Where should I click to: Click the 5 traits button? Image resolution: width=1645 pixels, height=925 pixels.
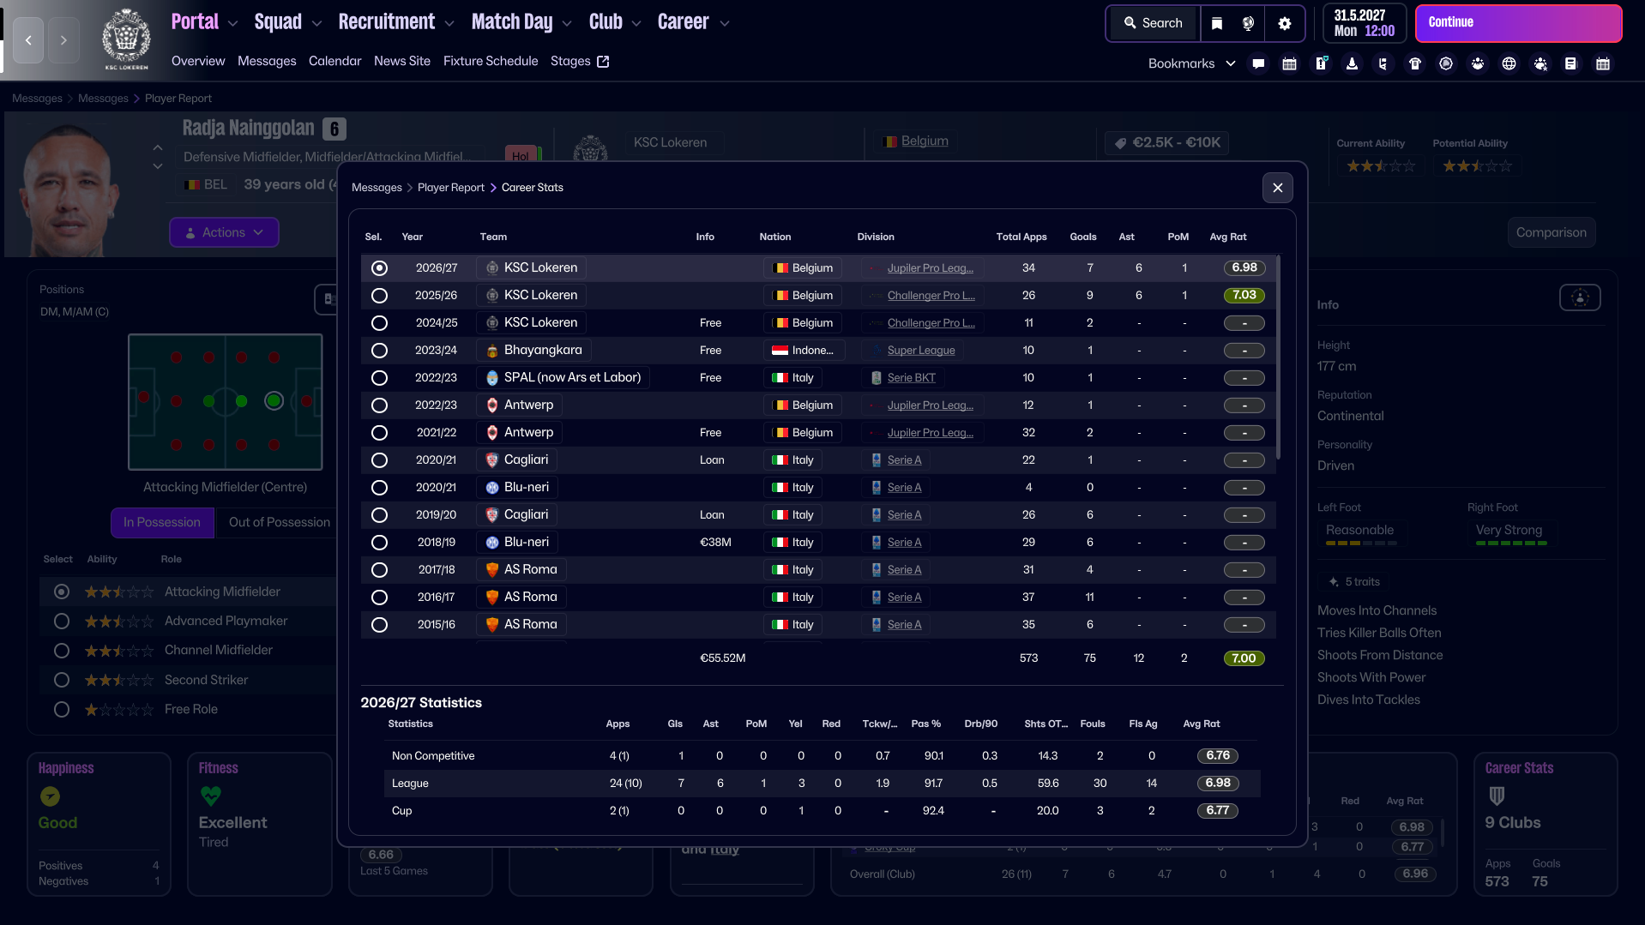tap(1354, 582)
